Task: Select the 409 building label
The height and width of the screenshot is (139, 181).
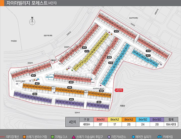Action: pos(109,57)
